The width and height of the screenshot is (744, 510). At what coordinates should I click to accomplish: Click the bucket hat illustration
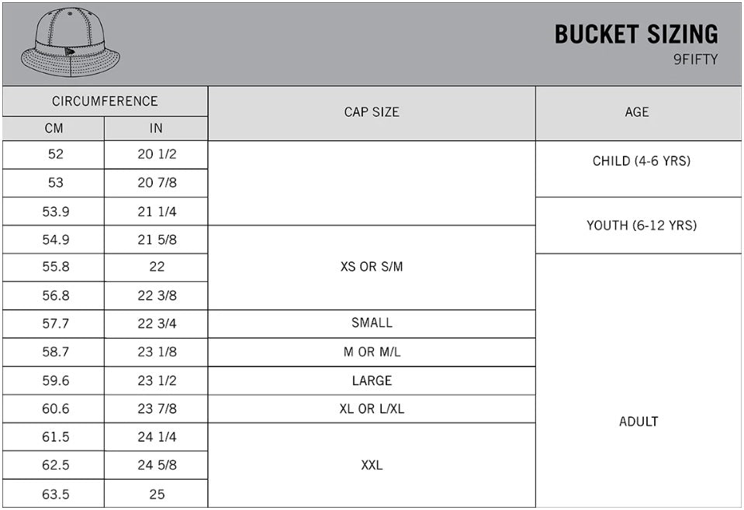tap(71, 43)
